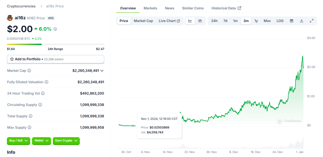Toggle LOG scale on the chart
The width and height of the screenshot is (323, 157).
[x=280, y=21]
